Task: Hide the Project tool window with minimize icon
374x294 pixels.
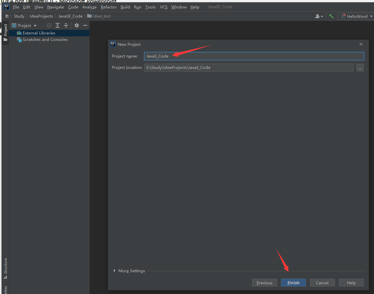Action: coord(85,25)
